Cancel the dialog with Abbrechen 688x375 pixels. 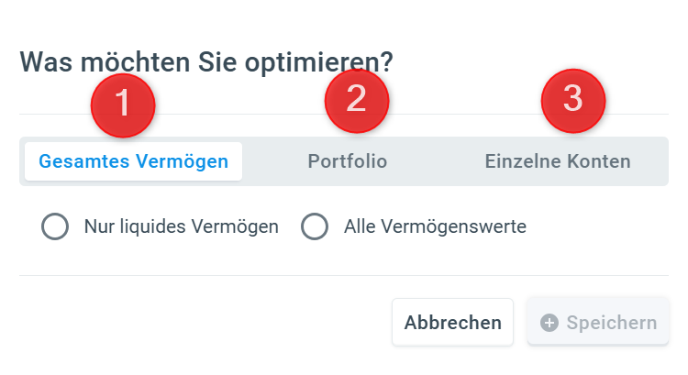[452, 323]
